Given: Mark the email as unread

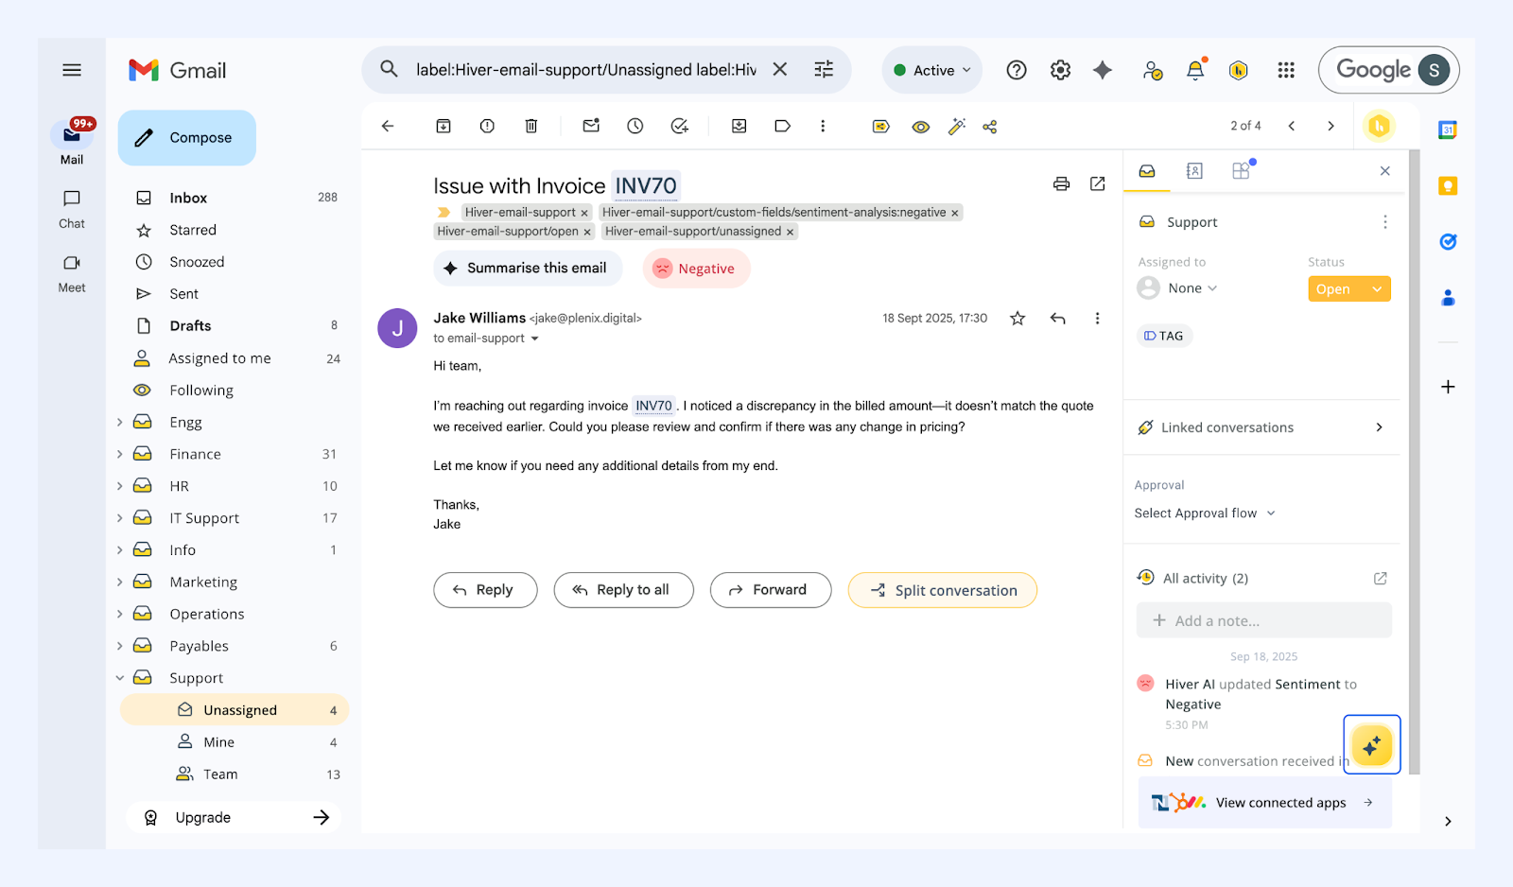Looking at the screenshot, I should [x=591, y=126].
